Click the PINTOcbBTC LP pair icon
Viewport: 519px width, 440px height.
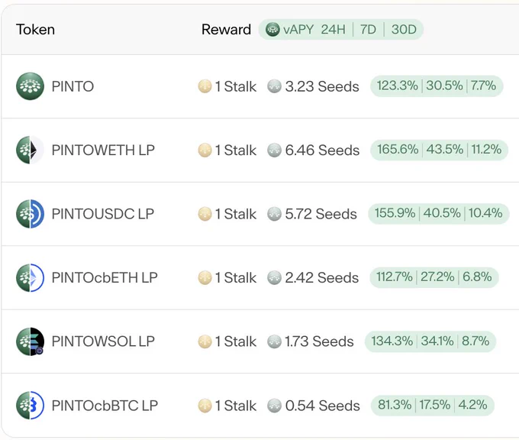30,405
